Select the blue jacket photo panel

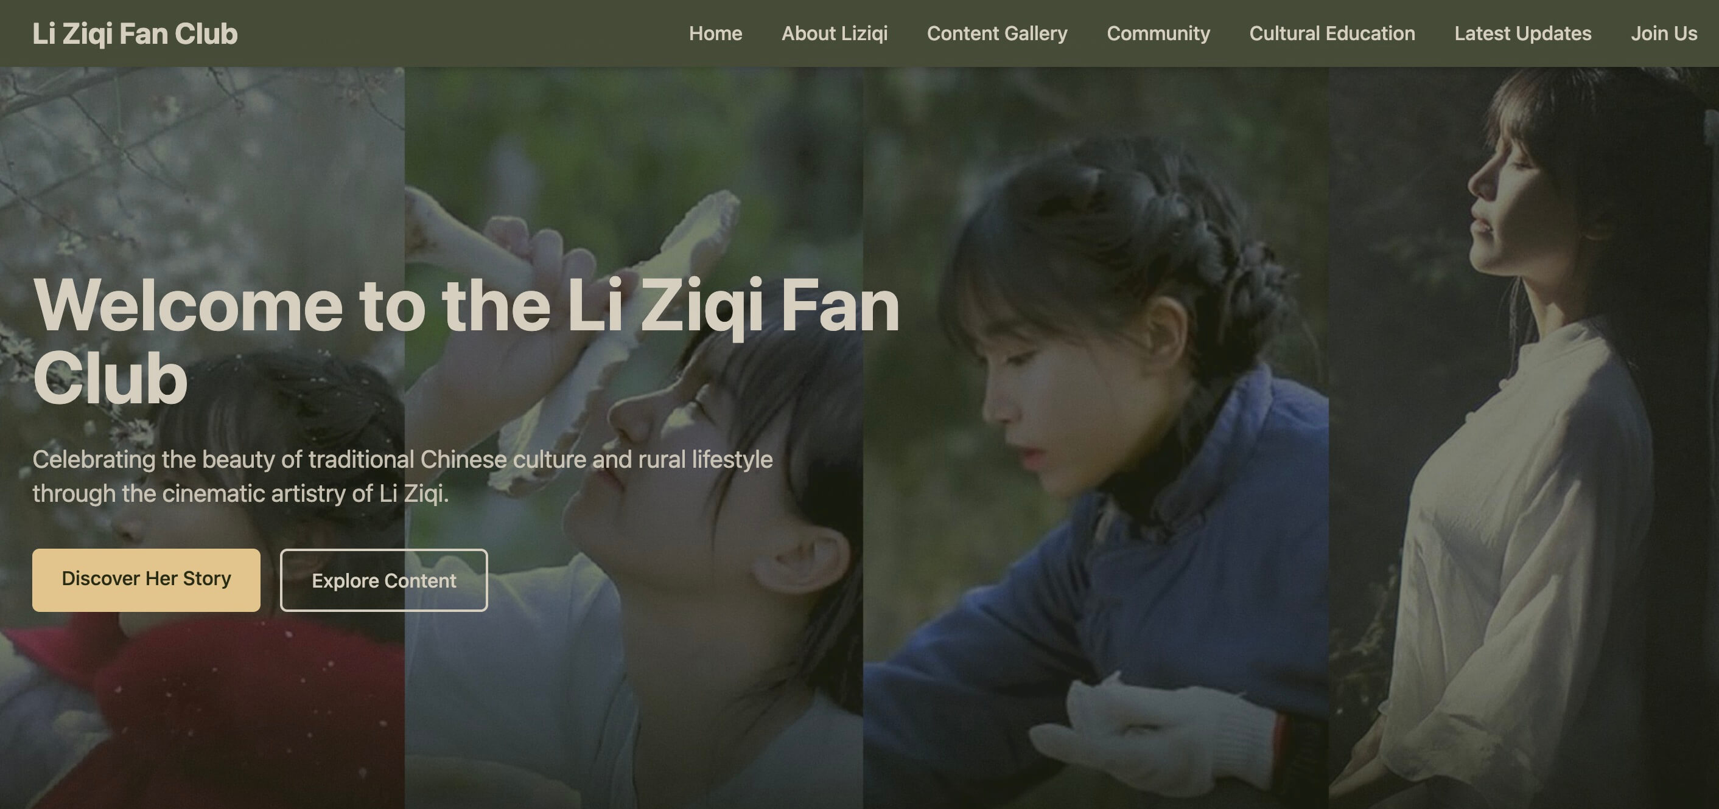[1096, 437]
